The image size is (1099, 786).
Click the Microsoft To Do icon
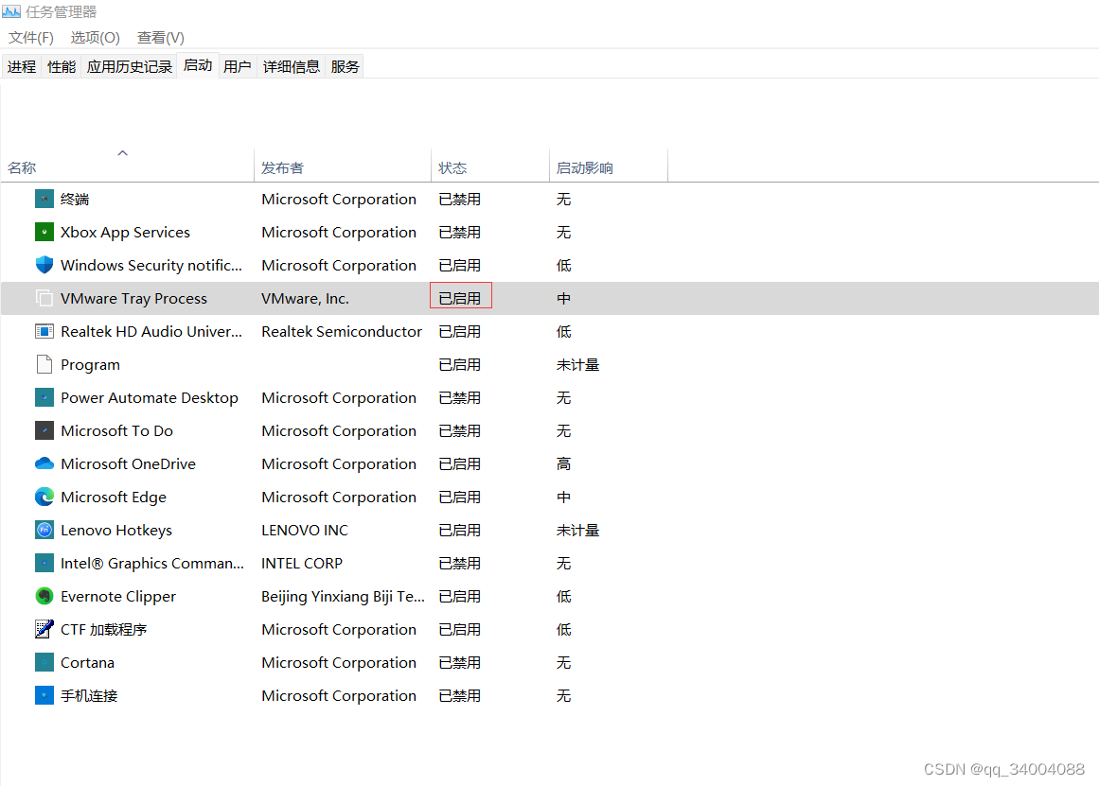[x=44, y=430]
